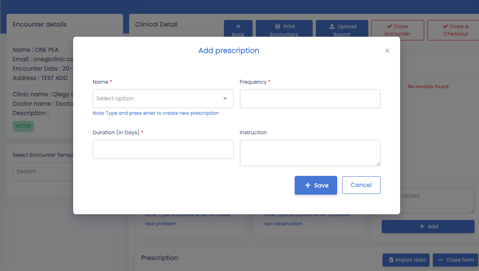Click the printer icon for Print Encounters
The width and height of the screenshot is (479, 271).
[x=278, y=27]
